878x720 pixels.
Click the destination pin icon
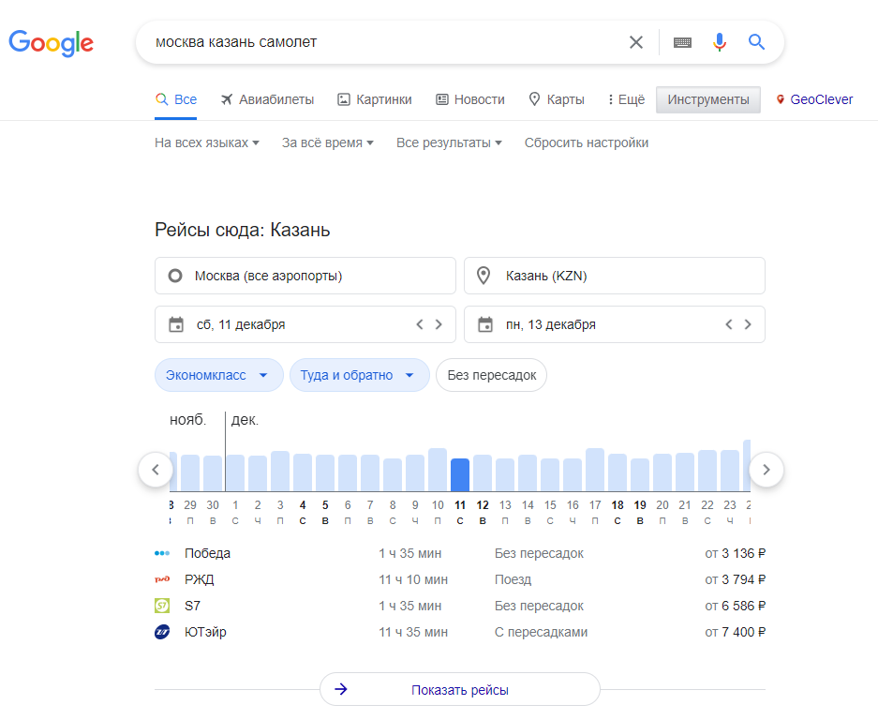tap(484, 276)
